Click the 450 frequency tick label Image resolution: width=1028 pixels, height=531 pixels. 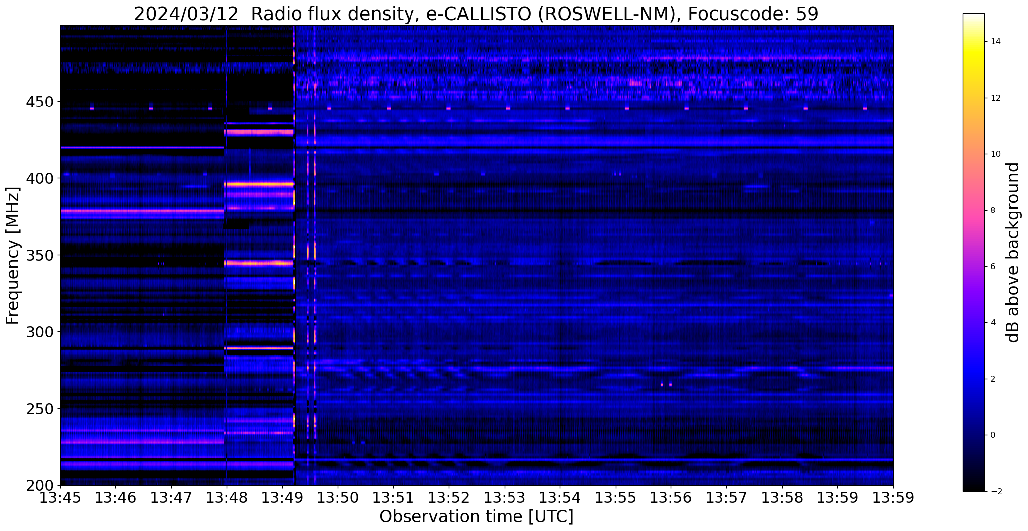40,102
